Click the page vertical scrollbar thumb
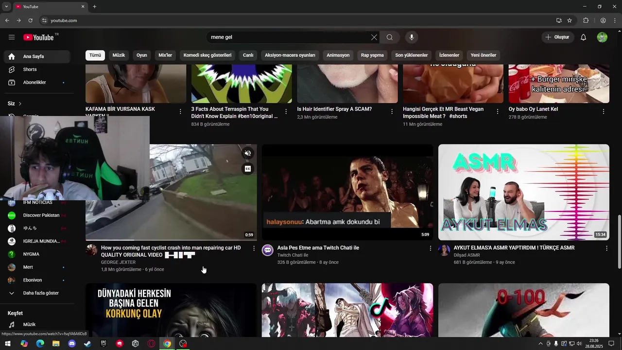This screenshot has height=350, width=622. (619, 242)
